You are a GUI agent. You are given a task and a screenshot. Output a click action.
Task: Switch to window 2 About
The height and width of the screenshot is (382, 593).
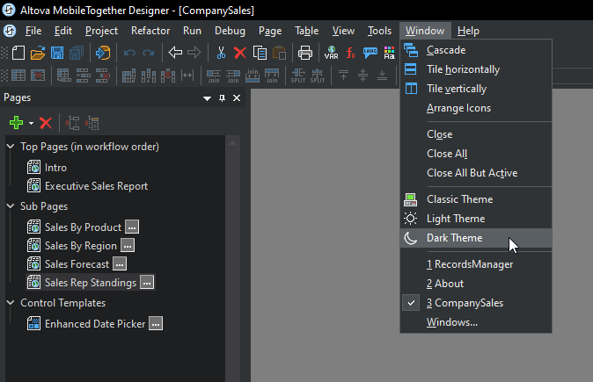(476, 284)
